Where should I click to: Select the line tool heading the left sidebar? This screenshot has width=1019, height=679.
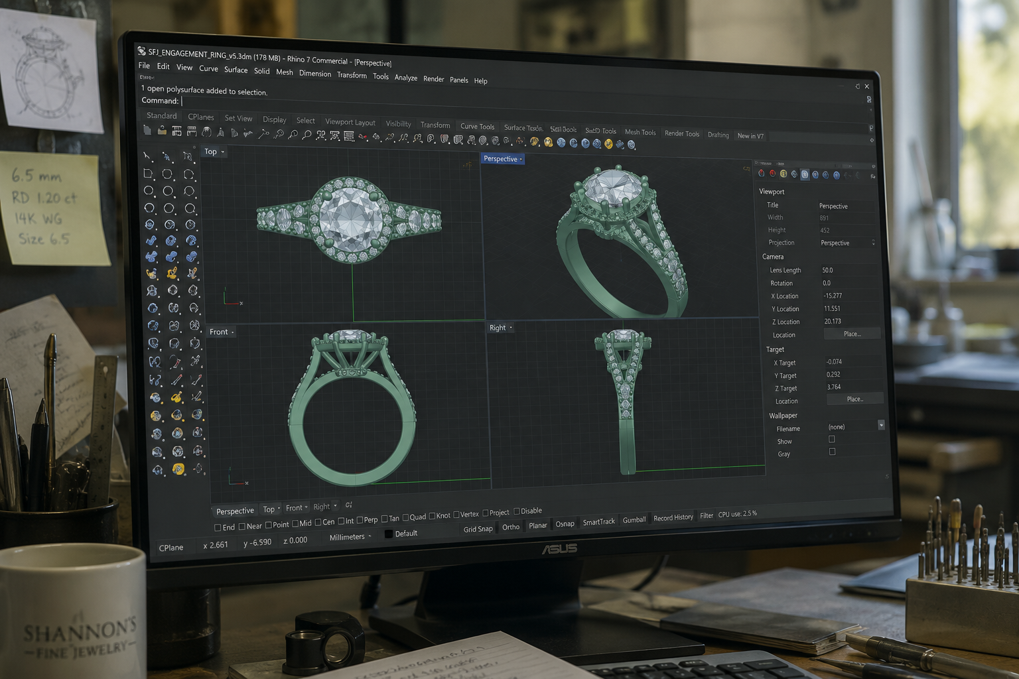pos(147,156)
